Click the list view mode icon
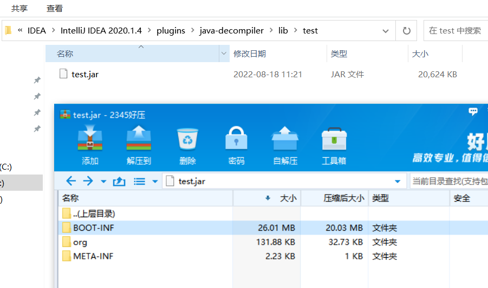 click(139, 181)
